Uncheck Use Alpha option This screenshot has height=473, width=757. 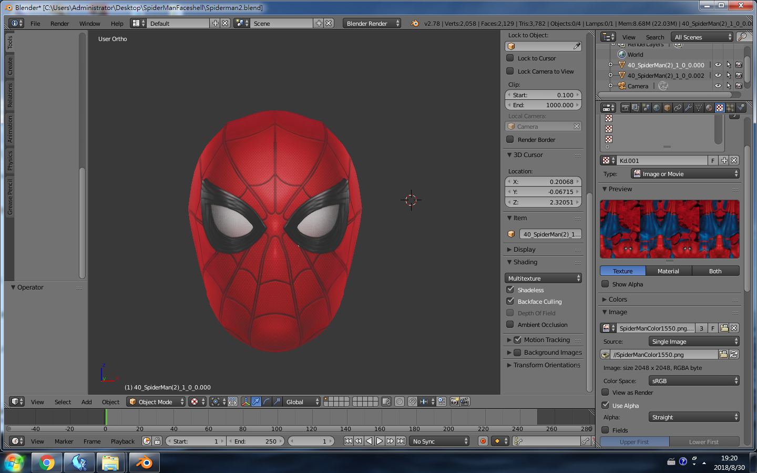605,405
